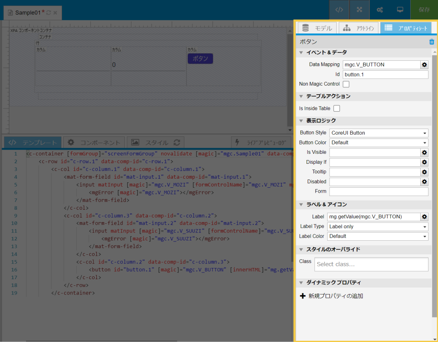Click the Id field containing button.1
The image size is (438, 342).
pos(385,74)
